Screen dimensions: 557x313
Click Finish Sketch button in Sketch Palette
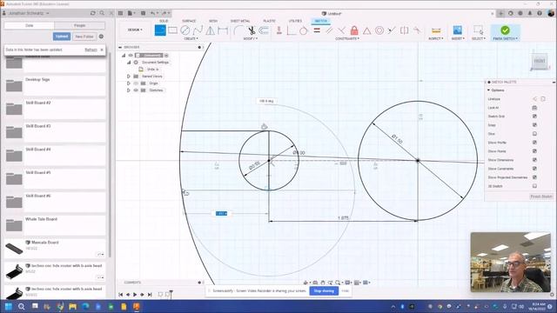click(541, 196)
